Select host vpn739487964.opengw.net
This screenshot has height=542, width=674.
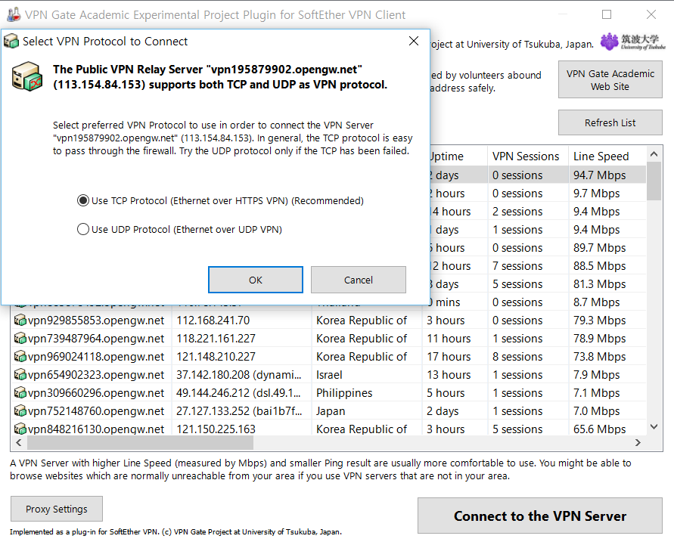pos(96,339)
